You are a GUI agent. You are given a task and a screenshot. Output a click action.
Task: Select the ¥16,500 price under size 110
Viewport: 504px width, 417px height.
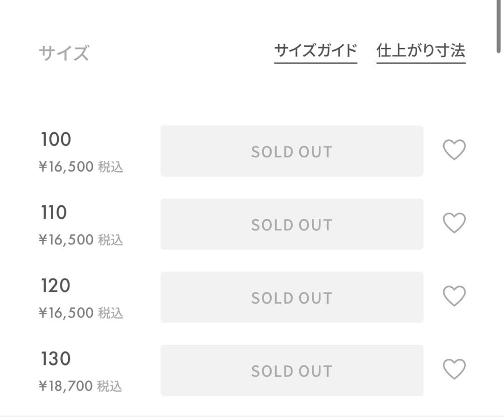click(x=66, y=240)
